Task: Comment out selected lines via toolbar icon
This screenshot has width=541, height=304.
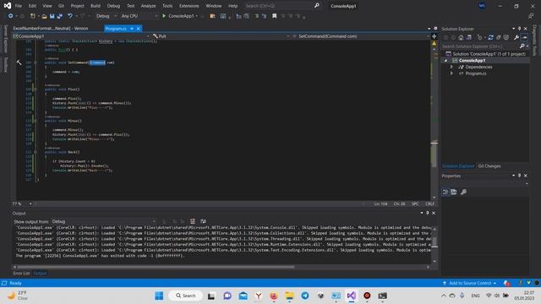Action: coord(257,16)
